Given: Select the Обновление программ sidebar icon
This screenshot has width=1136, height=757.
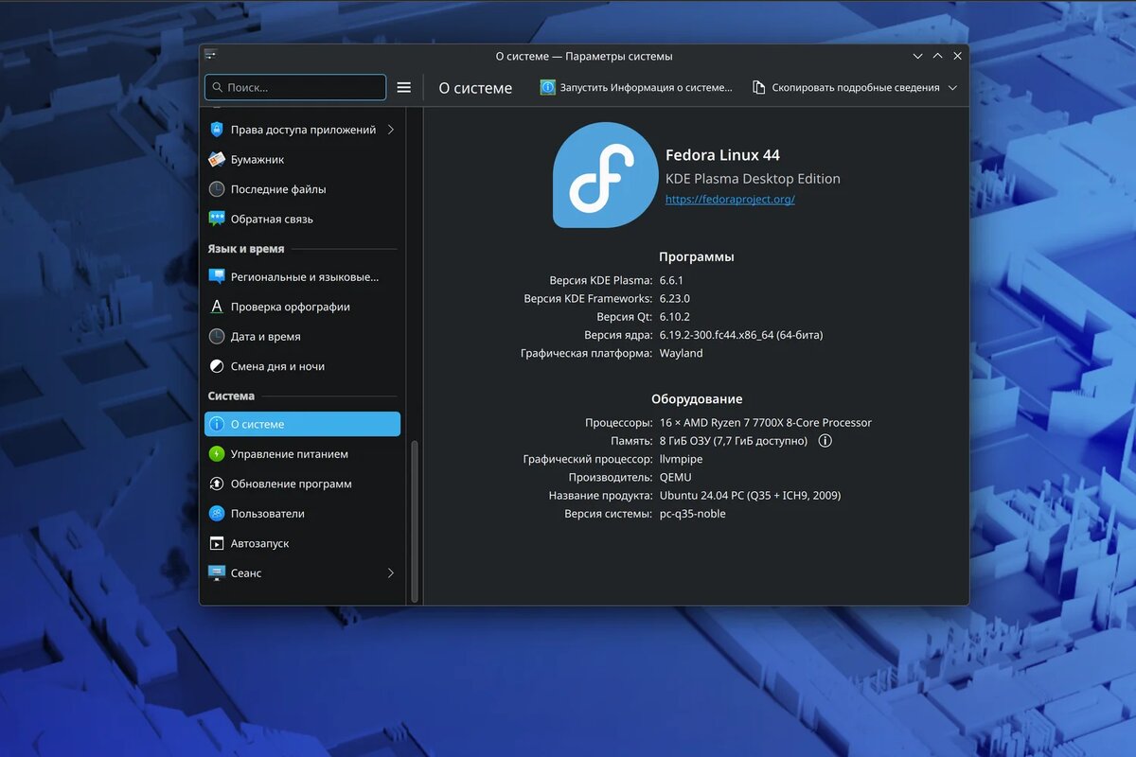Looking at the screenshot, I should [216, 484].
